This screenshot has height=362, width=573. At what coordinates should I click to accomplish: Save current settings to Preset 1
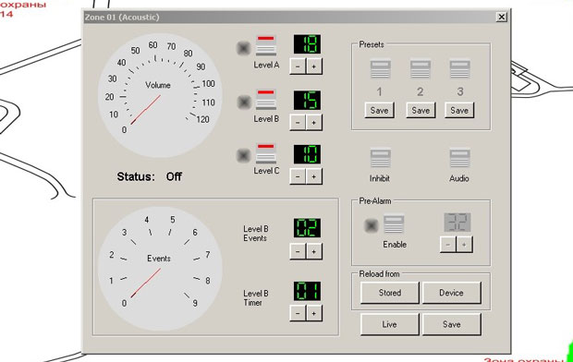379,110
